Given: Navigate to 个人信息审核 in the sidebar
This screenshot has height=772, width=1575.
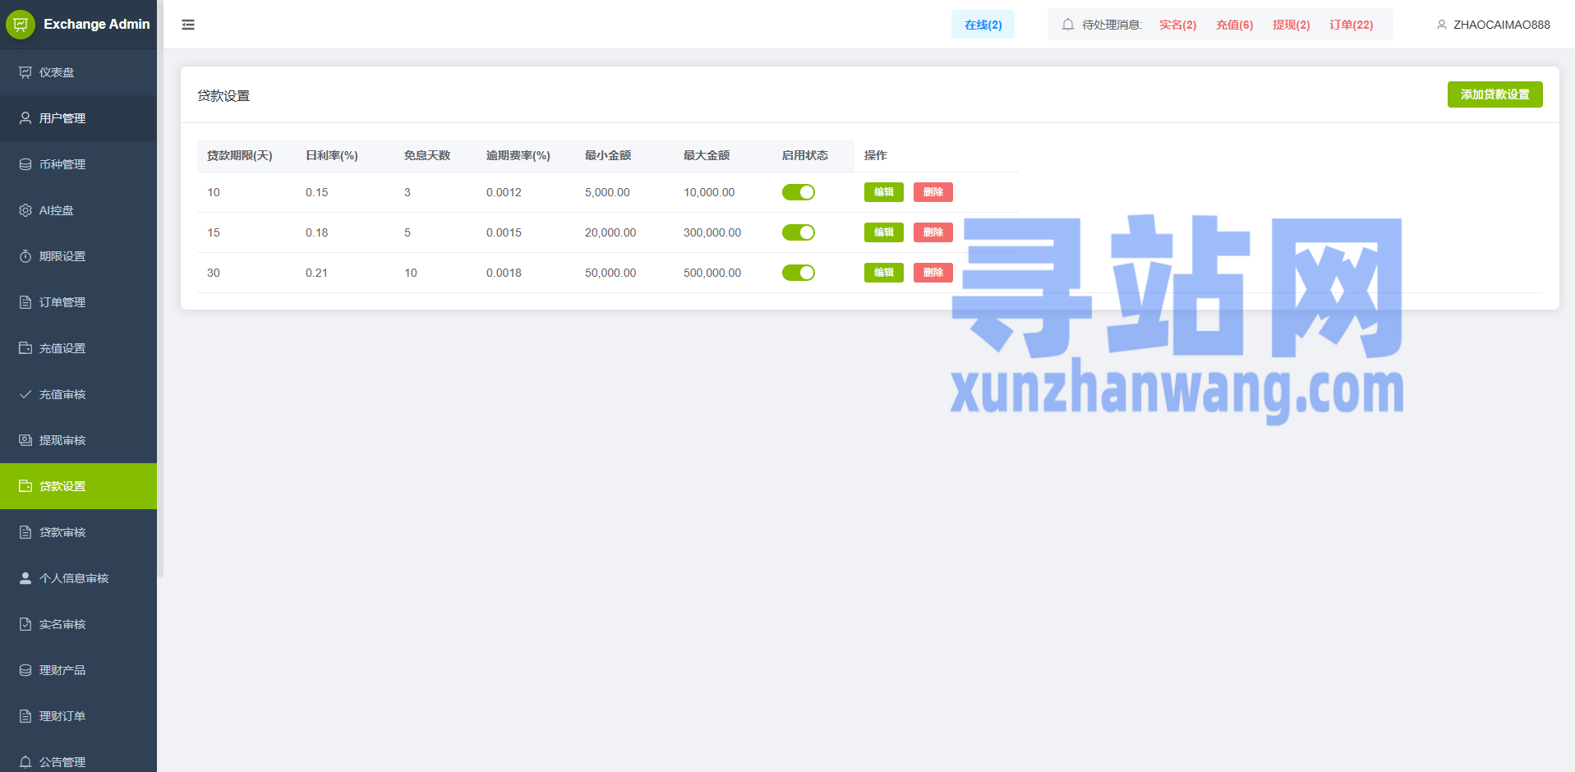Looking at the screenshot, I should [x=78, y=578].
